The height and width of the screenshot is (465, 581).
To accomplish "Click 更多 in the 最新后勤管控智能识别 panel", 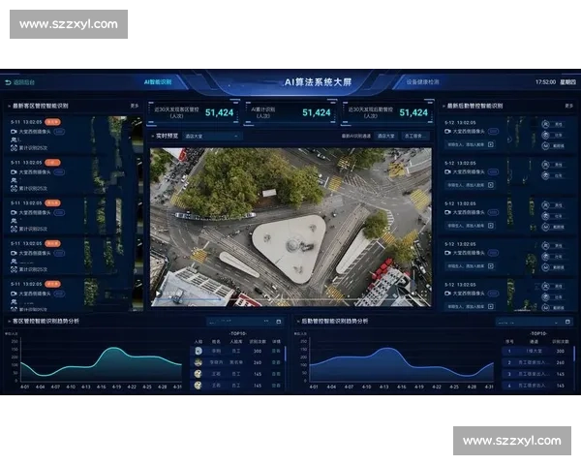I will [x=569, y=106].
